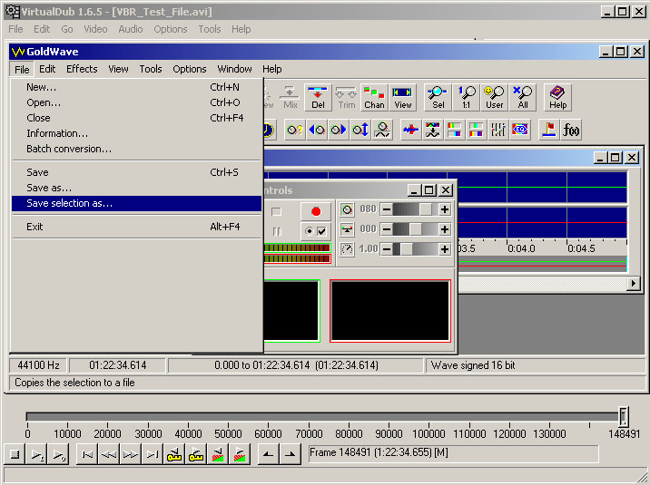Choose Save selection as… from File menu
The image size is (650, 485).
click(x=136, y=203)
